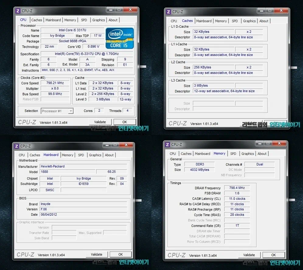Click Validate on the Mainboard window
Screen dimensions: 303x270
[x=97, y=254]
